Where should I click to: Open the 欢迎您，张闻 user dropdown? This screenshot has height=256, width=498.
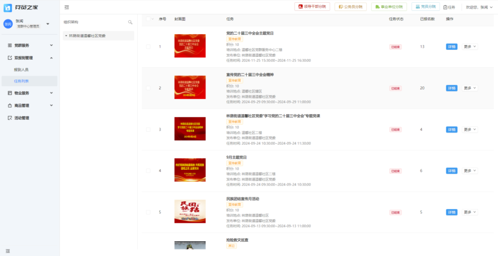click(x=479, y=7)
